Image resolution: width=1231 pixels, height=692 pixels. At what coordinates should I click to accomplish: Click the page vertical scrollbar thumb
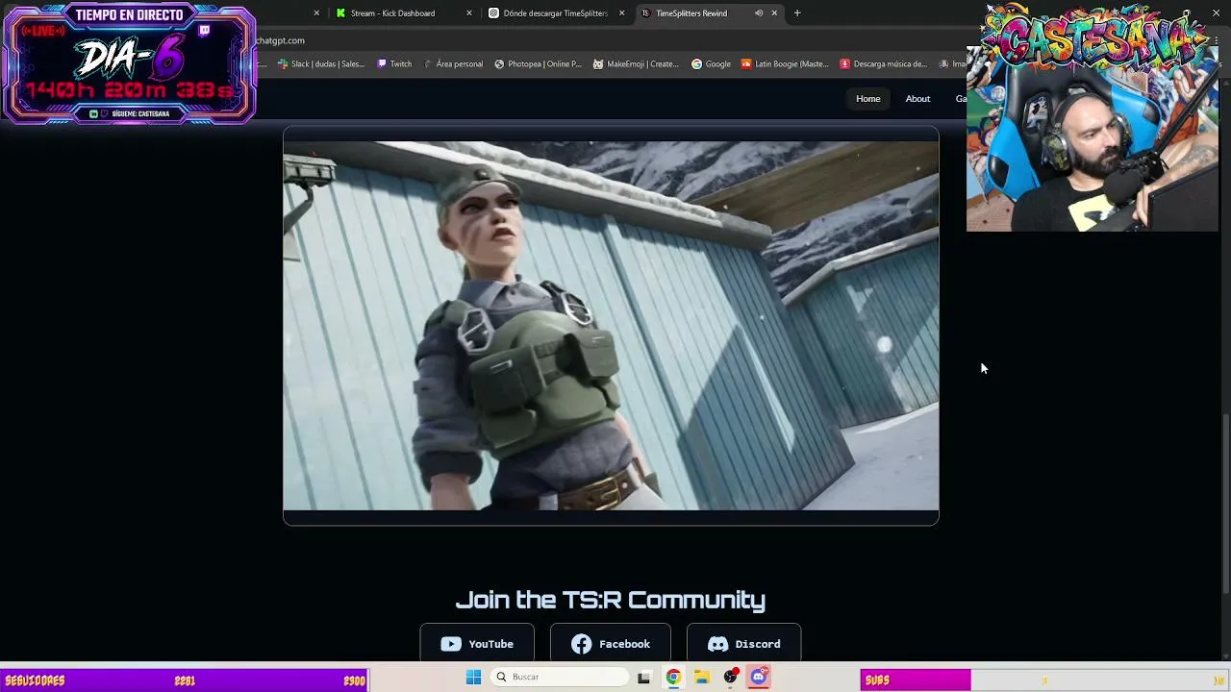tap(1224, 504)
